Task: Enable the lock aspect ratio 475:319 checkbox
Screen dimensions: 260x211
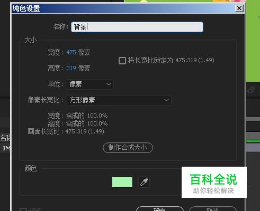Action: coord(122,61)
